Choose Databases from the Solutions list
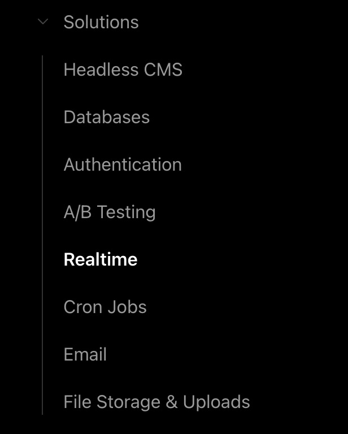Viewport: 348px width, 434px height. 106,117
